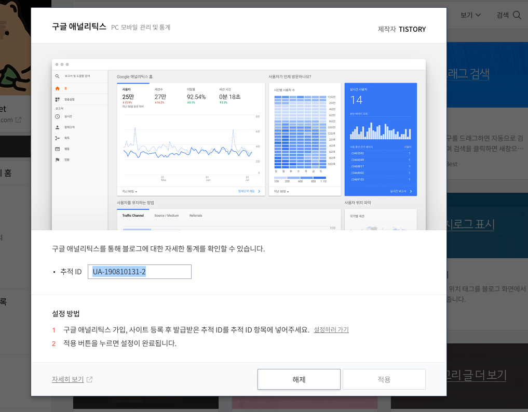Click the 92.54% bounce rate value in the preview image
528x412 pixels.
pyautogui.click(x=196, y=97)
